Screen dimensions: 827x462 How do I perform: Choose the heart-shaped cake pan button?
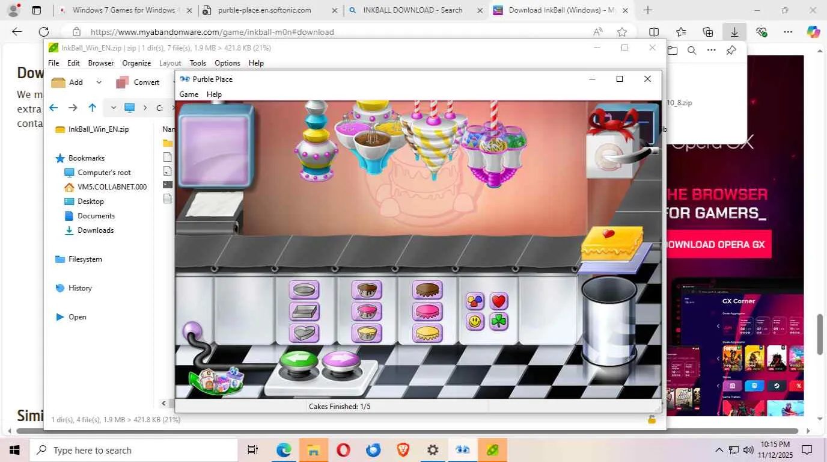point(304,333)
